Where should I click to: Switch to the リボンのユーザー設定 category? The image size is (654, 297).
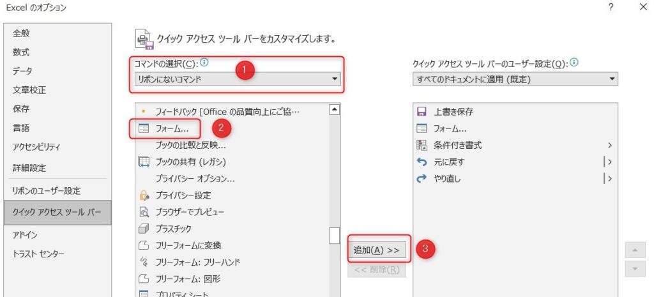point(47,191)
